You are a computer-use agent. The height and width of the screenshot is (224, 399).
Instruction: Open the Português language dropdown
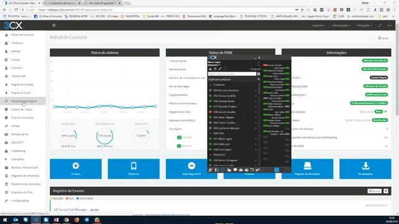(x=364, y=26)
